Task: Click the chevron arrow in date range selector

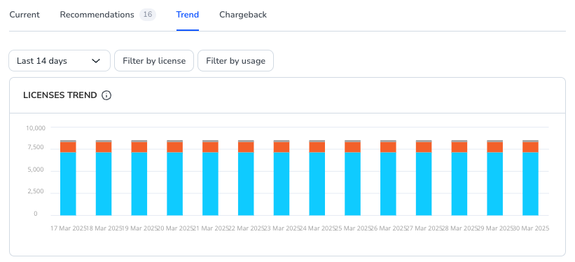Action: pyautogui.click(x=96, y=61)
